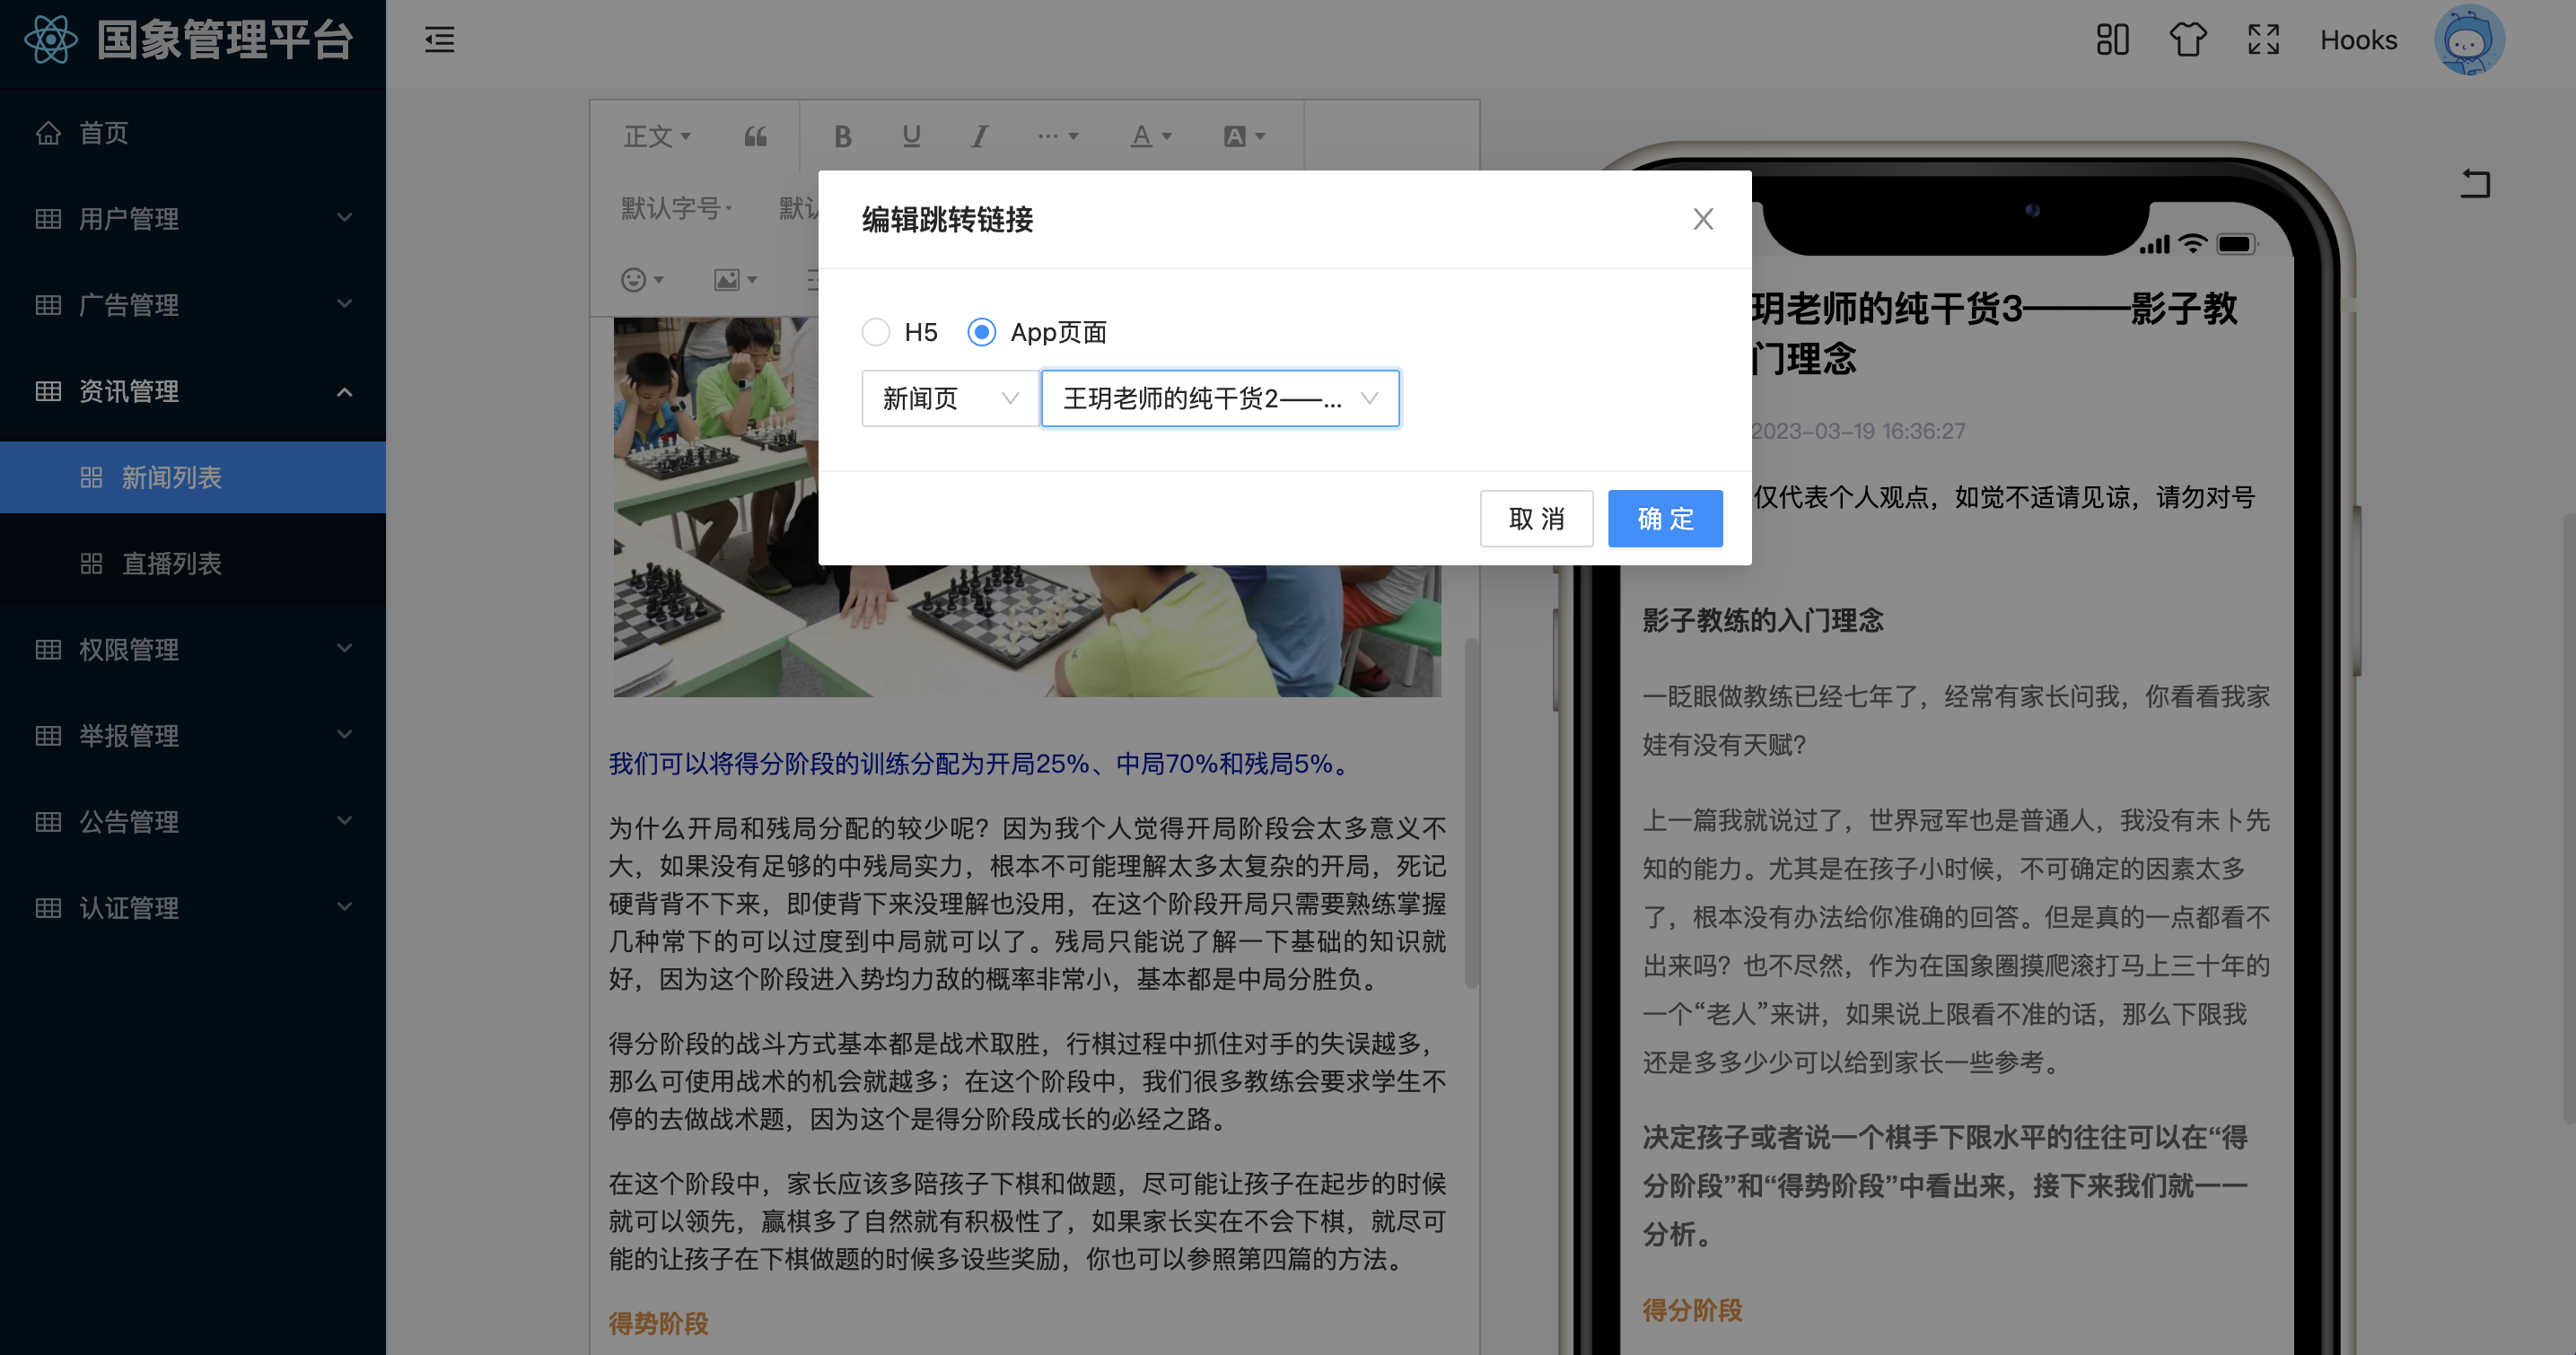Toggle fullscreen with the expand icon
2576x1355 pixels.
tap(2263, 40)
